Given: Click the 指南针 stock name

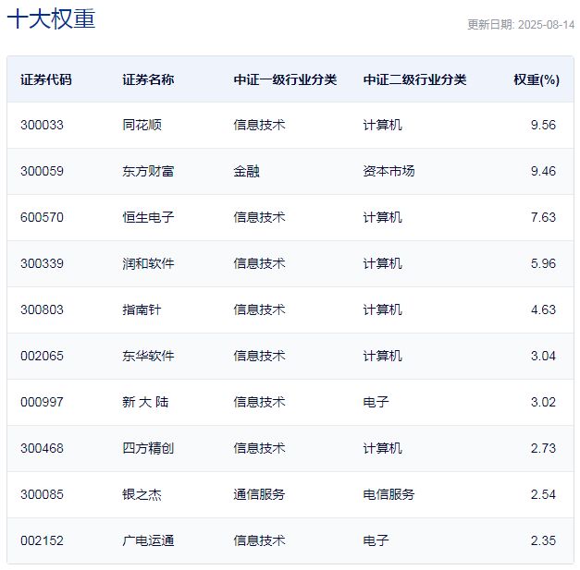Looking at the screenshot, I should (x=142, y=309).
